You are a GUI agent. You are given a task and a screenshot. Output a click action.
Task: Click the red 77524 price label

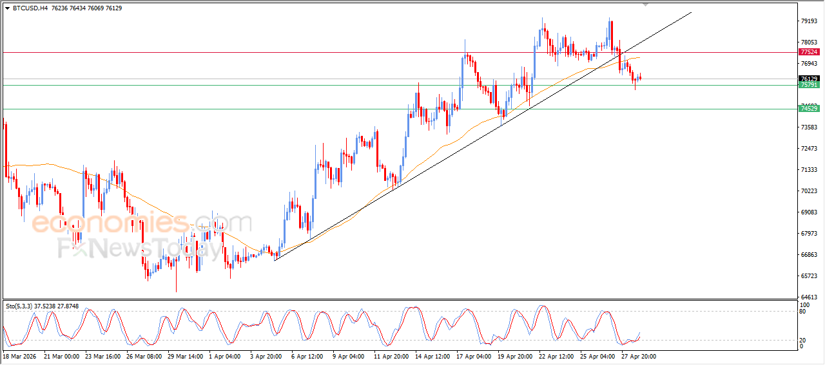point(808,51)
